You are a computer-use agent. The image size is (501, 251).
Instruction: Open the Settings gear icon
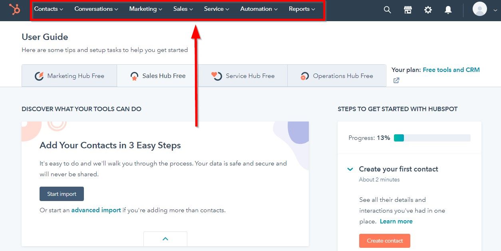[428, 10]
